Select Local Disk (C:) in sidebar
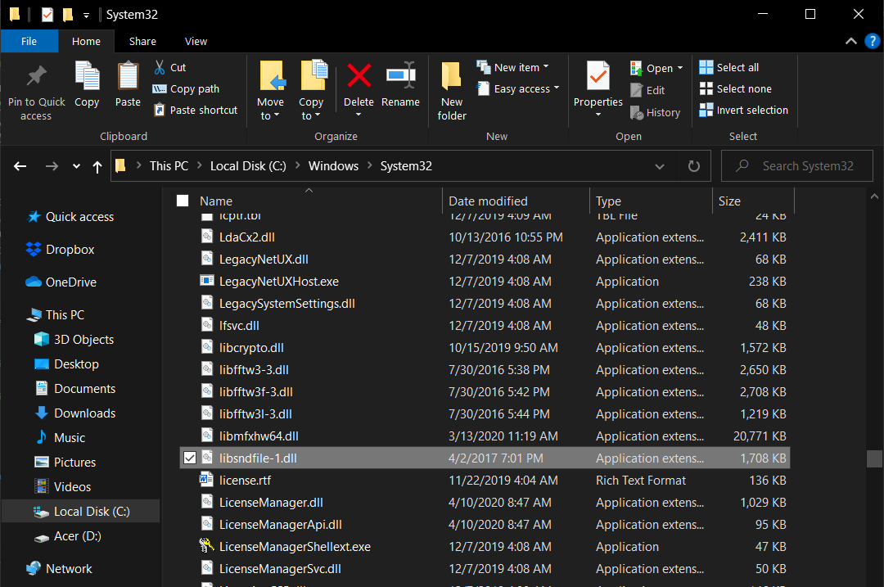The width and height of the screenshot is (884, 587). pos(81,512)
